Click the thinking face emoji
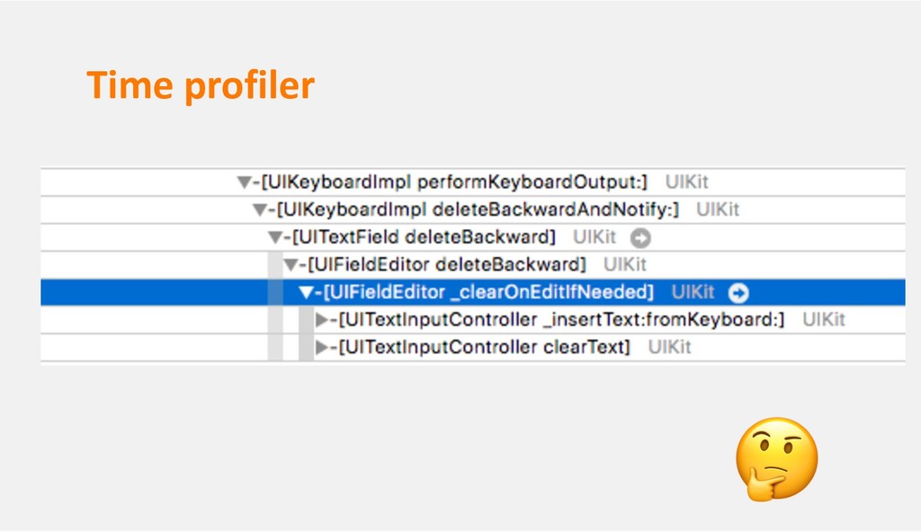 click(x=776, y=459)
